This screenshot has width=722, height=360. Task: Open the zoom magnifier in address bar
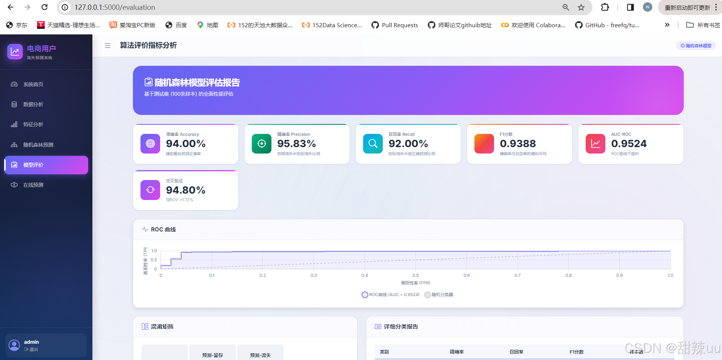tap(566, 7)
